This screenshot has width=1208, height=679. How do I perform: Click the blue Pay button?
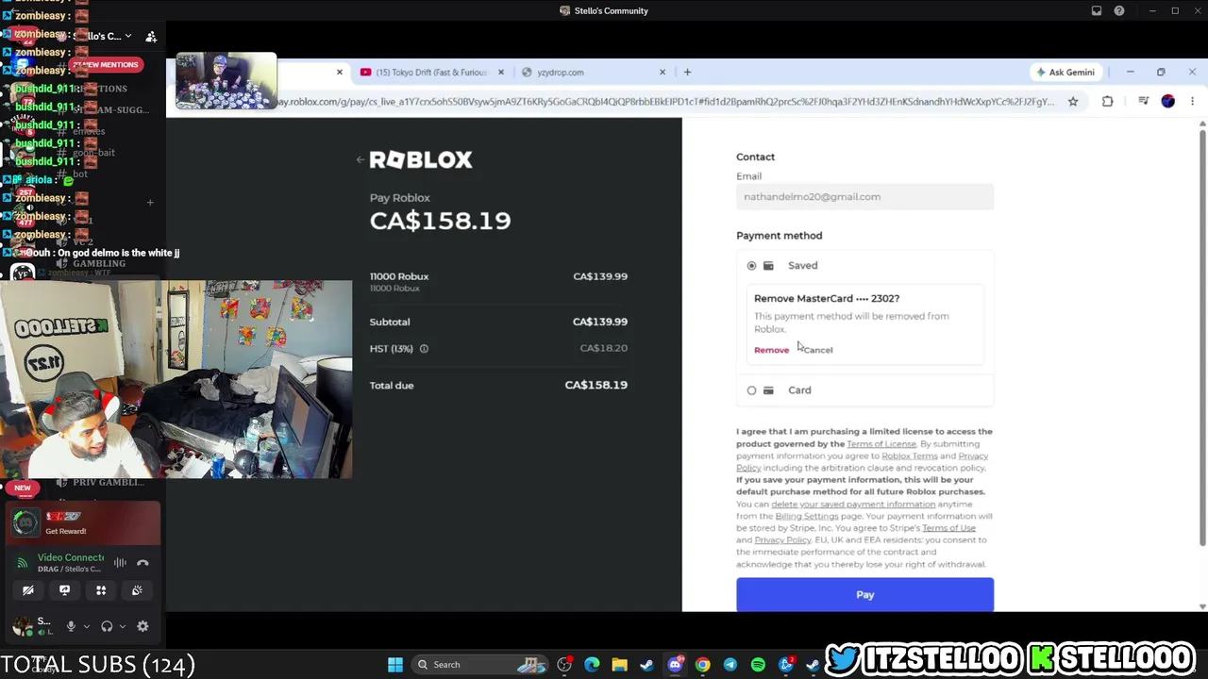point(864,595)
